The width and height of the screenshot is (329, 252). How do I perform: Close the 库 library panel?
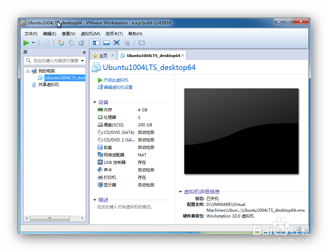pyautogui.click(x=84, y=52)
